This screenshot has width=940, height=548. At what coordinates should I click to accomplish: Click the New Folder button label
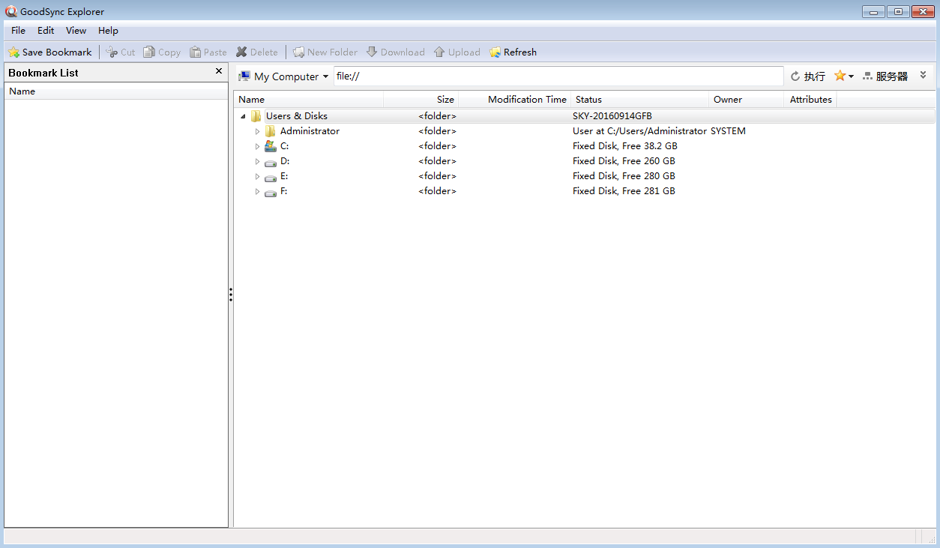coord(332,52)
